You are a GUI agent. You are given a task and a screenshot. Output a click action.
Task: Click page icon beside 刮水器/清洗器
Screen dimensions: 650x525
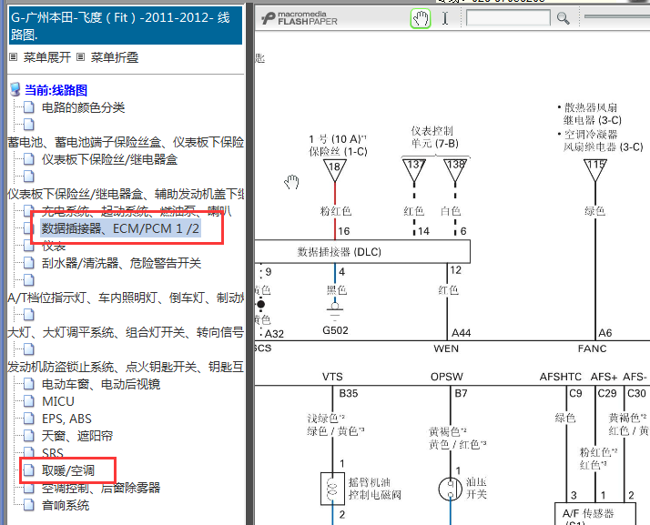28,263
